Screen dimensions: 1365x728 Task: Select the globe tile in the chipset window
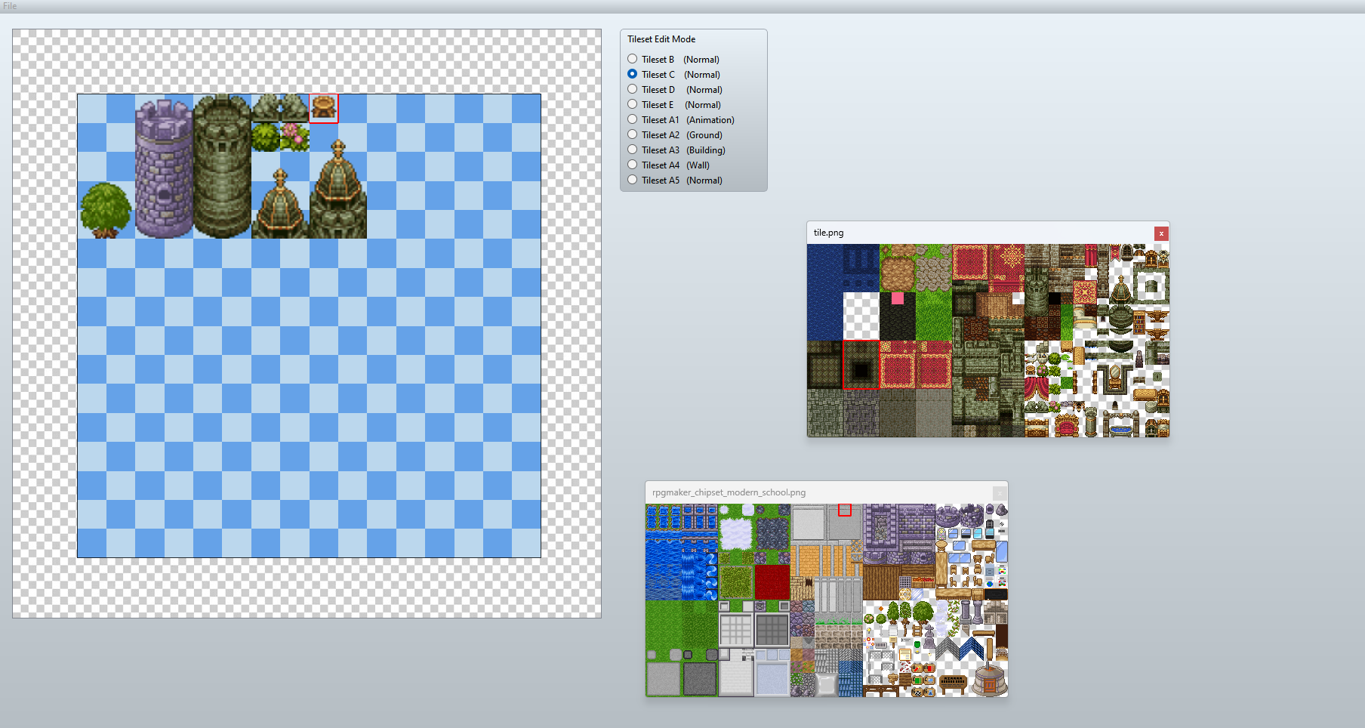(x=990, y=584)
